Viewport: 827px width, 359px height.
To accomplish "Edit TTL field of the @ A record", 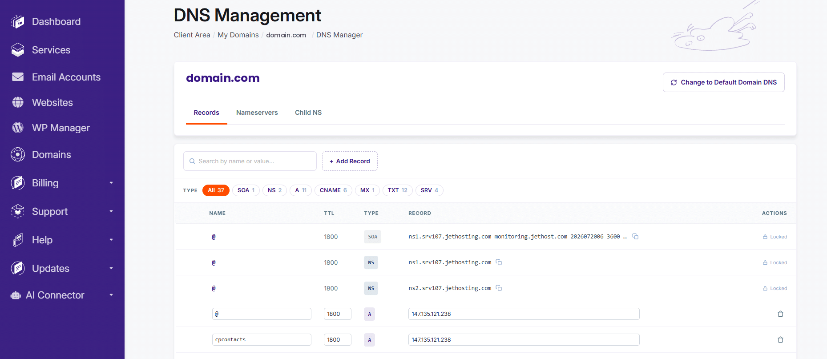I will point(338,314).
